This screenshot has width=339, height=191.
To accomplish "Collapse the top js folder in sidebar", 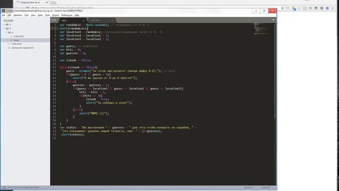I will (x=4, y=25).
